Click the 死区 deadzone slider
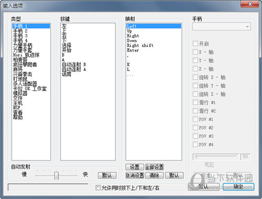Image resolution: width=262 pixels, height=199 pixels. pos(215,156)
